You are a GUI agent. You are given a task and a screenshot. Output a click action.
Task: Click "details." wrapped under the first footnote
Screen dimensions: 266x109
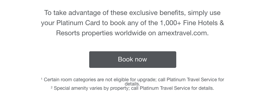pos(132,84)
